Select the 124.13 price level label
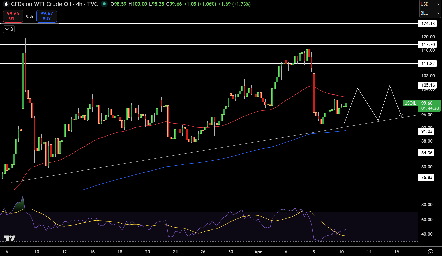Viewport: 442px width, 256px height. point(428,24)
